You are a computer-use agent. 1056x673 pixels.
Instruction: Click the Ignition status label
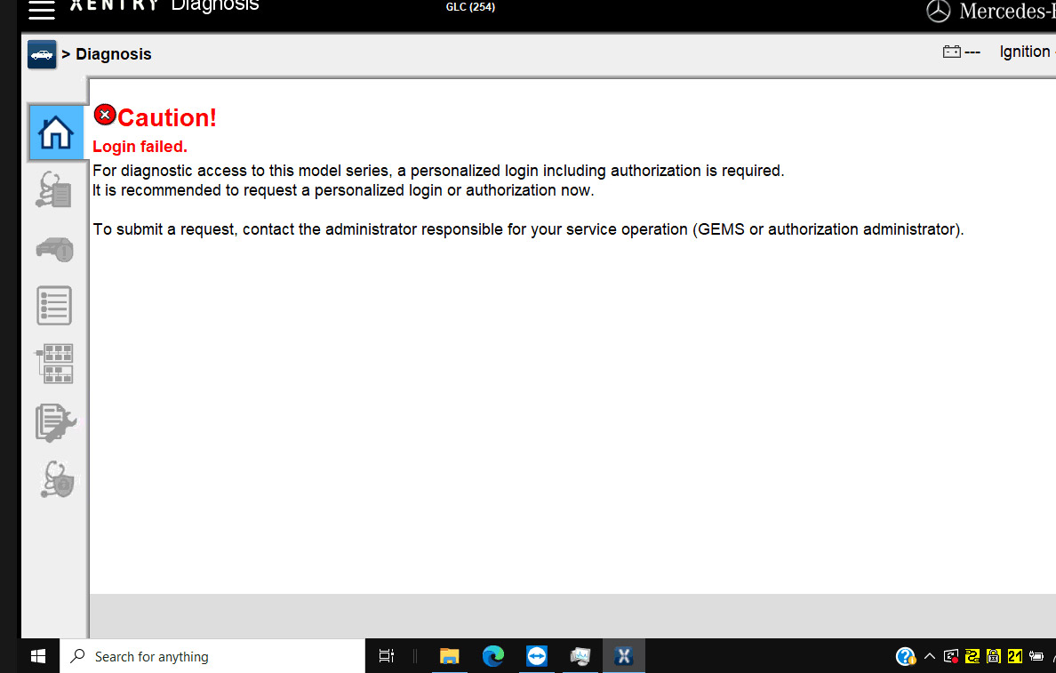coord(1024,52)
